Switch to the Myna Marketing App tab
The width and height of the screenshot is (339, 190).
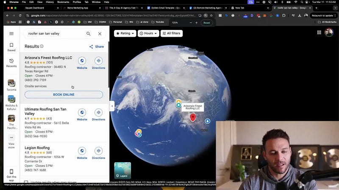click(78, 8)
